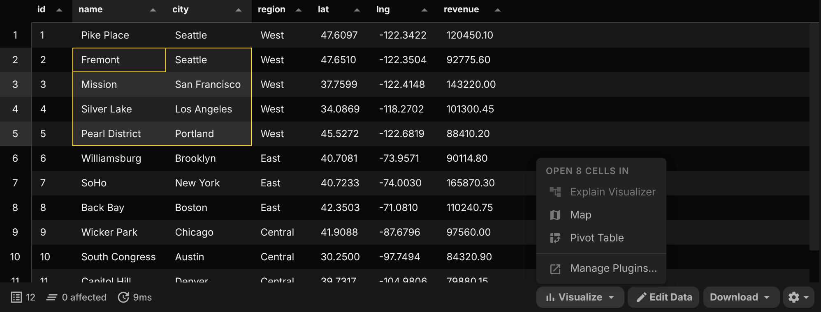Open the Download dropdown

[x=741, y=297]
